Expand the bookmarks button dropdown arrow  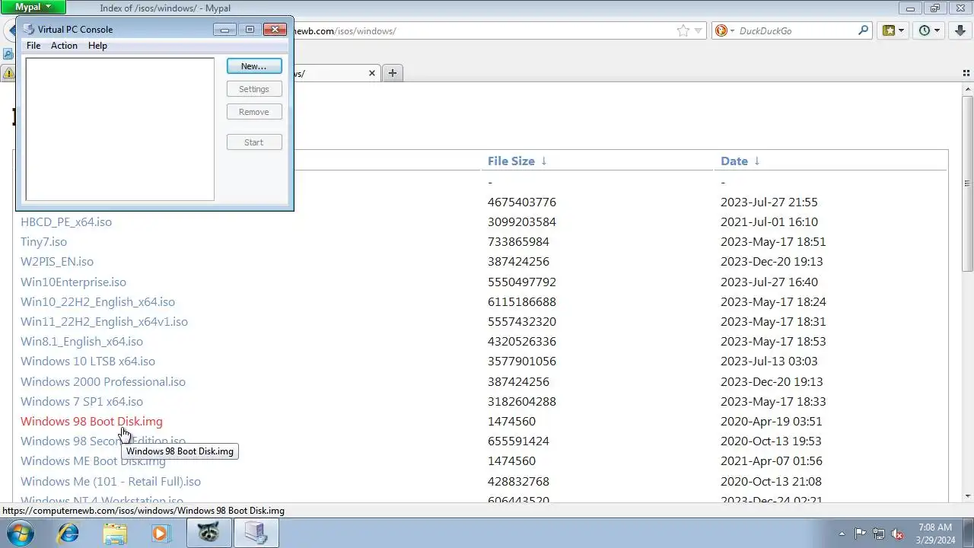tap(901, 31)
